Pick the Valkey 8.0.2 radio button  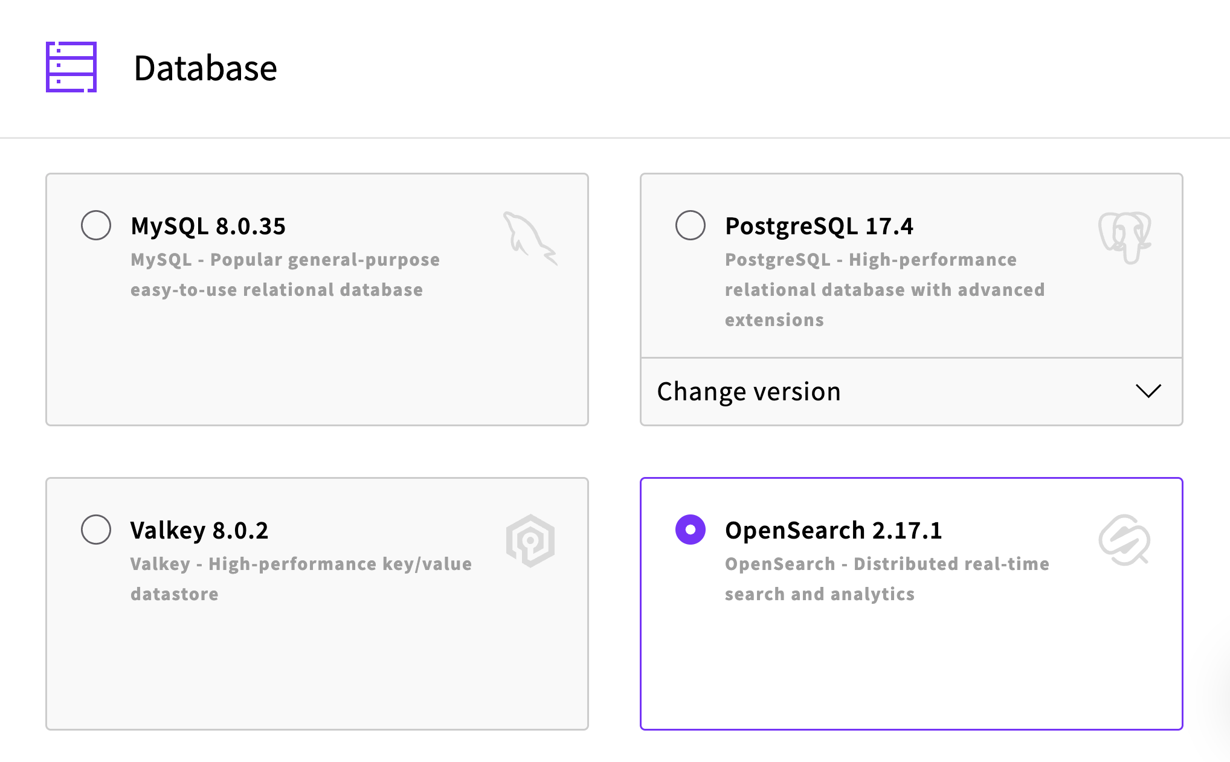pos(96,530)
